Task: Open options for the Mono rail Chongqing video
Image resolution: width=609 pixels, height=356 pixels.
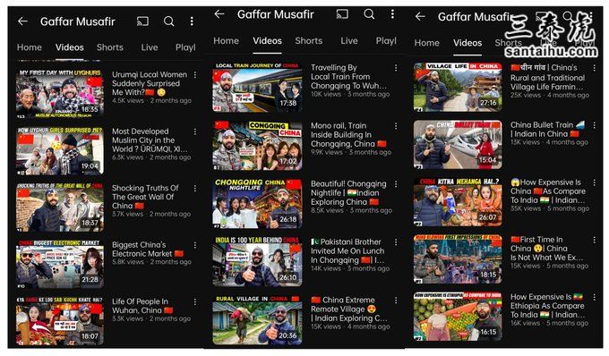Action: [x=396, y=126]
